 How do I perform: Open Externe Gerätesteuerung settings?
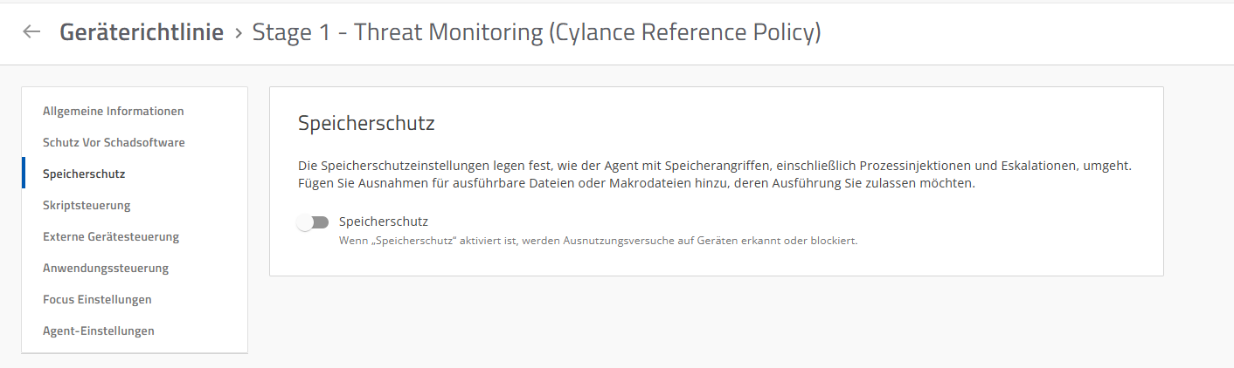[x=111, y=237]
